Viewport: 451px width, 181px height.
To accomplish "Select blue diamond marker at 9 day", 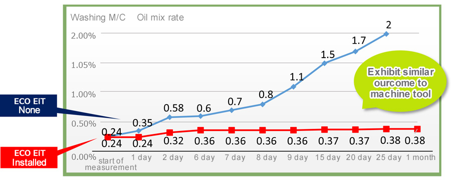I will (x=293, y=86).
